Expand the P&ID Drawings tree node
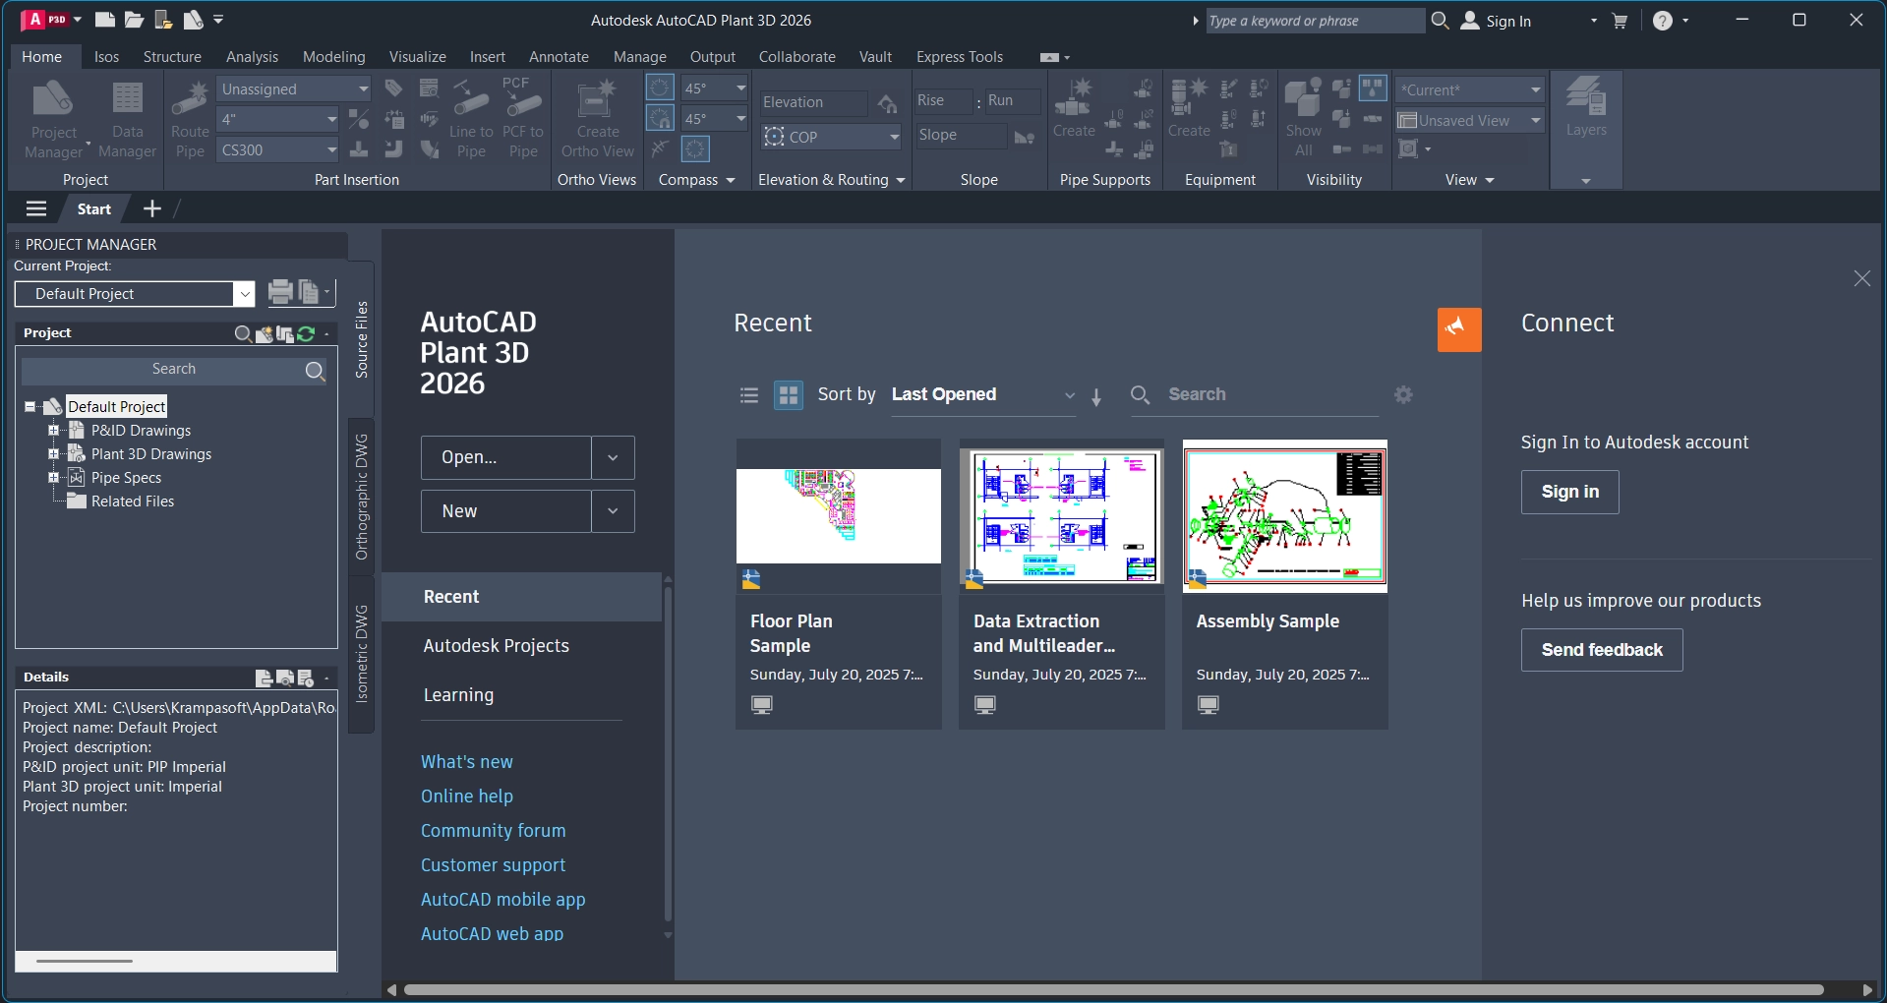The height and width of the screenshot is (1003, 1887). click(x=54, y=430)
